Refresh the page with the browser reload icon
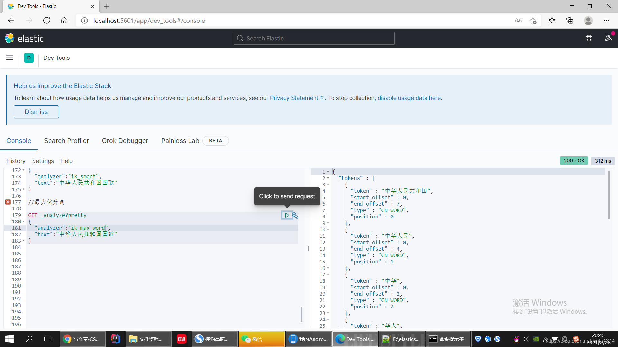Screen dimensions: 618x347 pos(47,20)
